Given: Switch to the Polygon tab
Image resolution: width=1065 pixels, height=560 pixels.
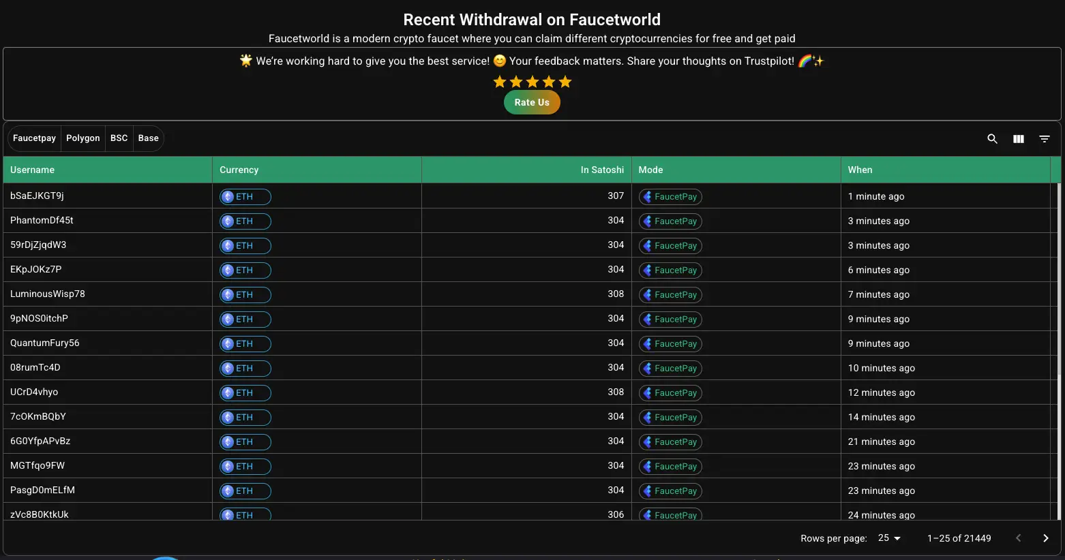Looking at the screenshot, I should click(x=83, y=138).
